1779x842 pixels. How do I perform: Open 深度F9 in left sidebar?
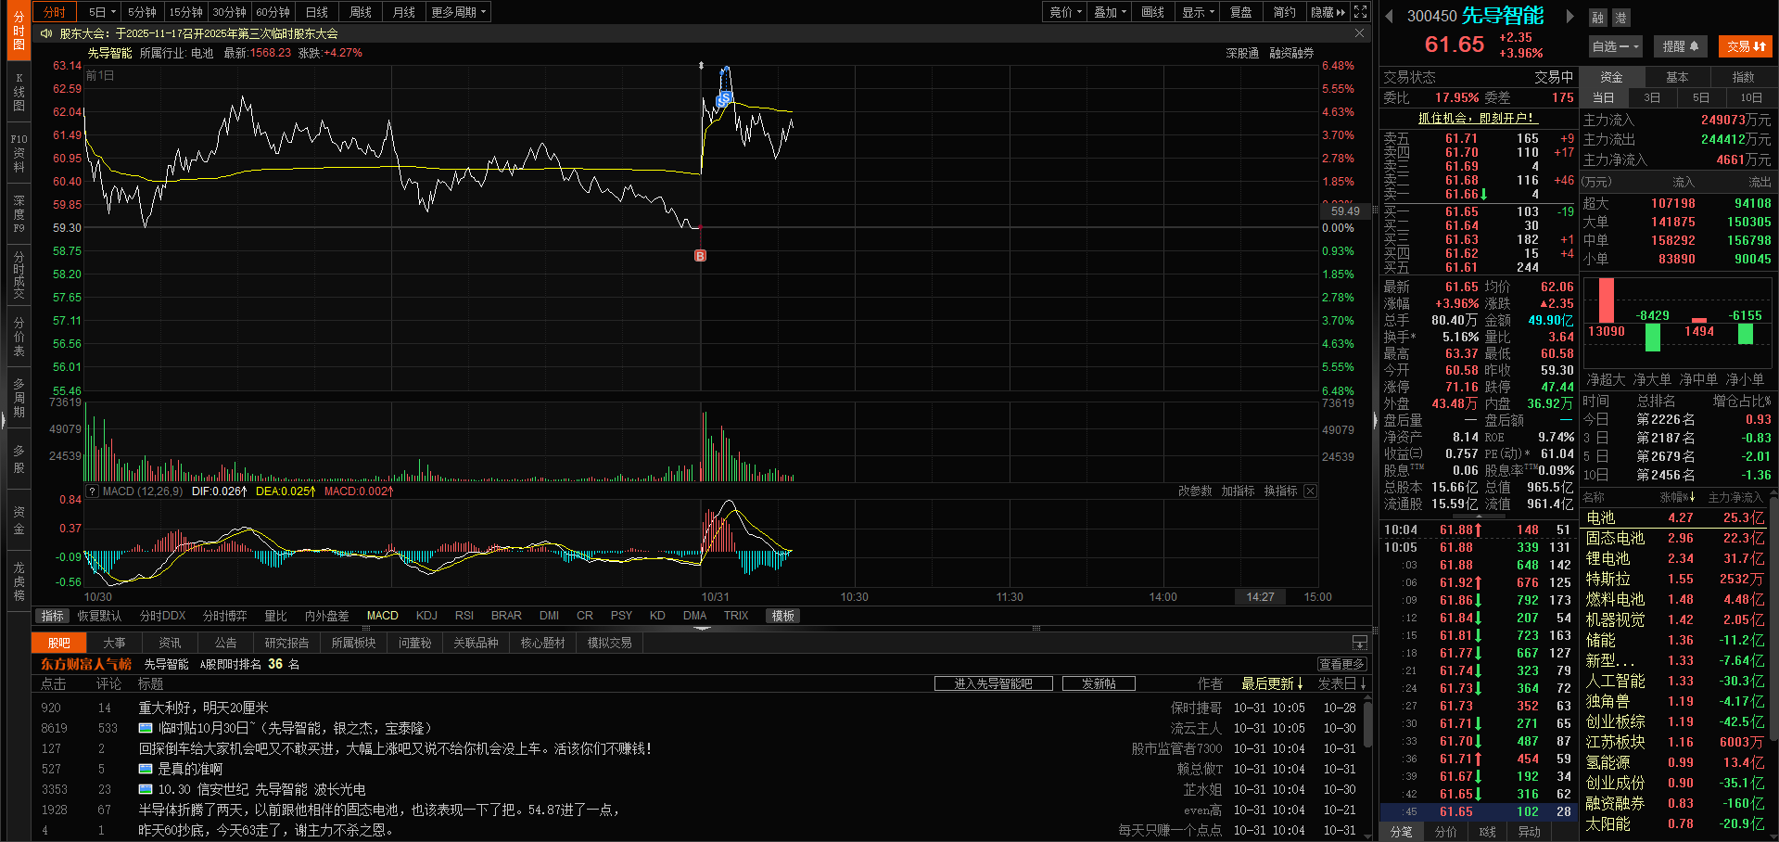(19, 214)
